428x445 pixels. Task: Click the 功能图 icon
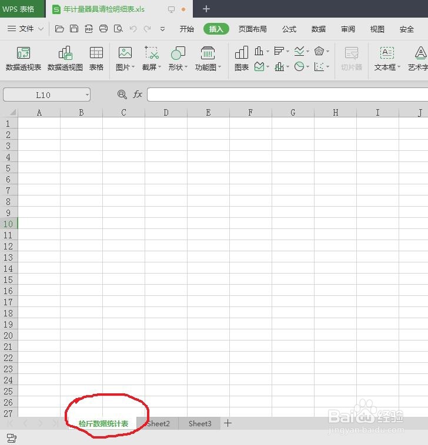pyautogui.click(x=208, y=53)
